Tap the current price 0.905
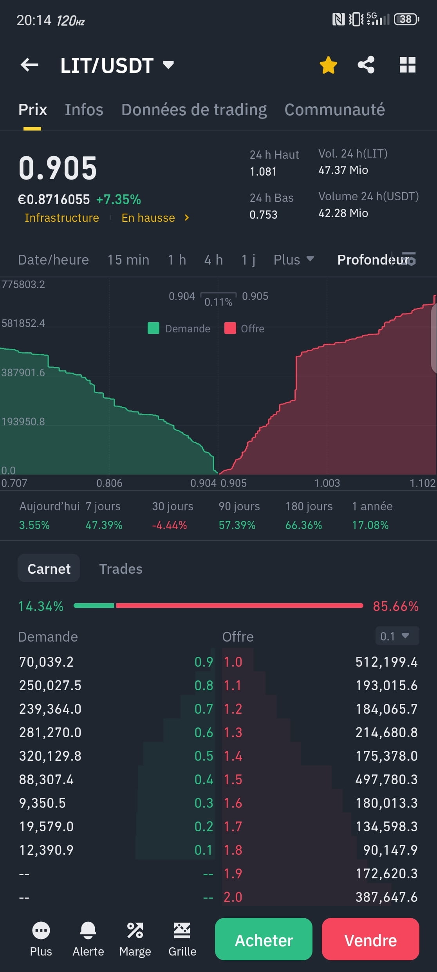437x972 pixels. coord(58,168)
